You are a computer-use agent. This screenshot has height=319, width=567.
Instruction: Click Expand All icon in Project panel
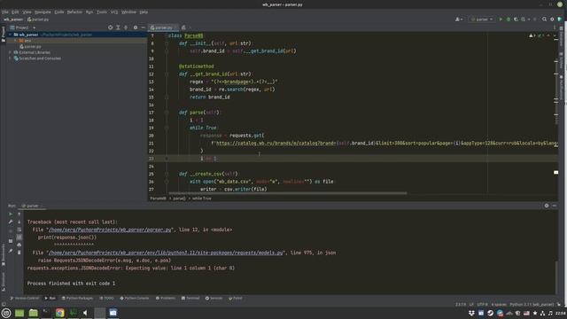pyautogui.click(x=118, y=27)
